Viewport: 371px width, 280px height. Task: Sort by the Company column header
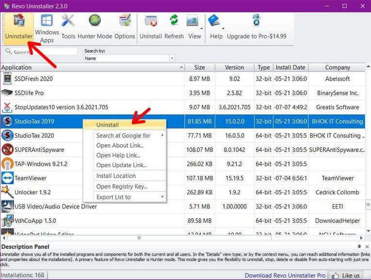pos(337,68)
